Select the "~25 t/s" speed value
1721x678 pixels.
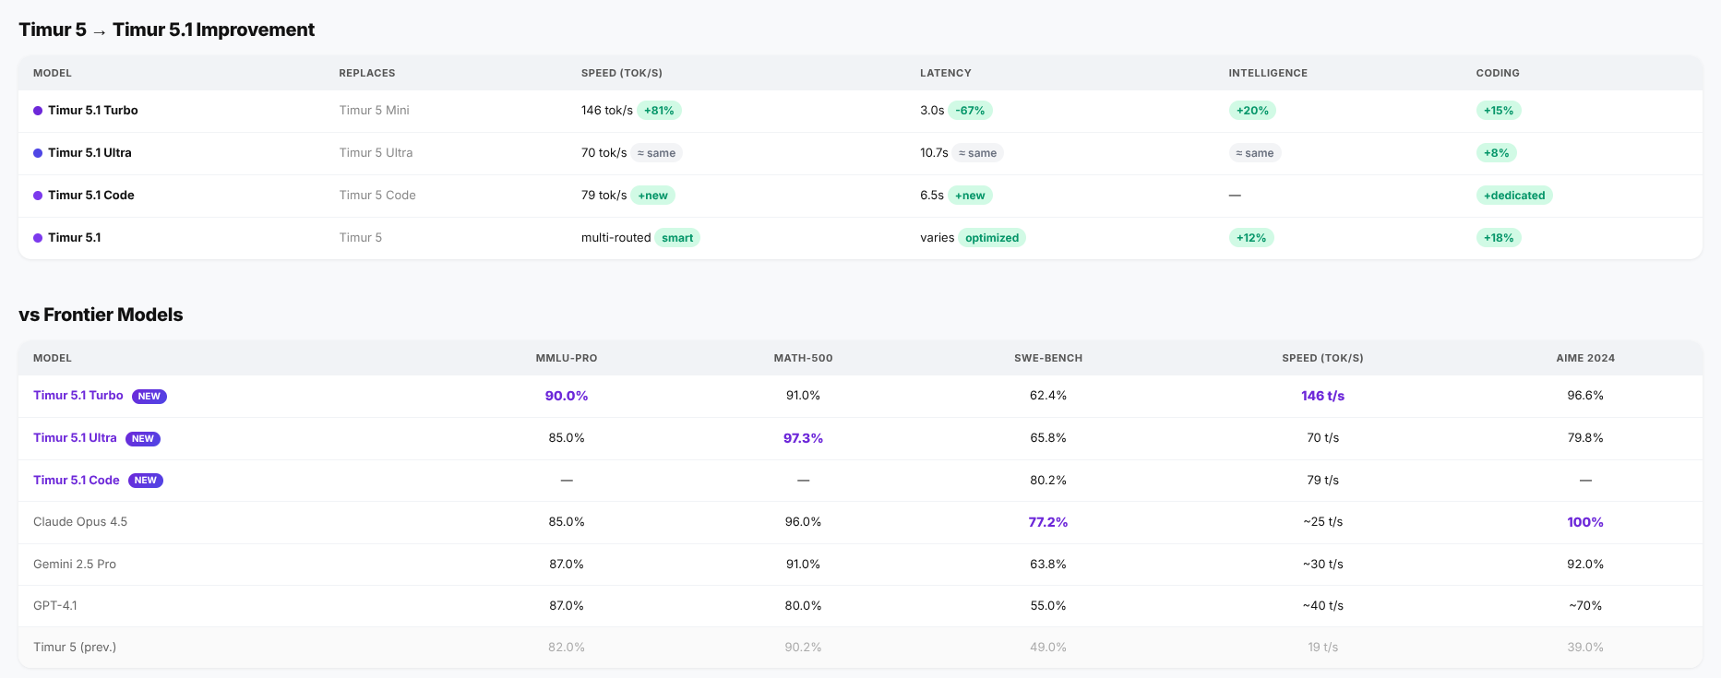pos(1323,522)
